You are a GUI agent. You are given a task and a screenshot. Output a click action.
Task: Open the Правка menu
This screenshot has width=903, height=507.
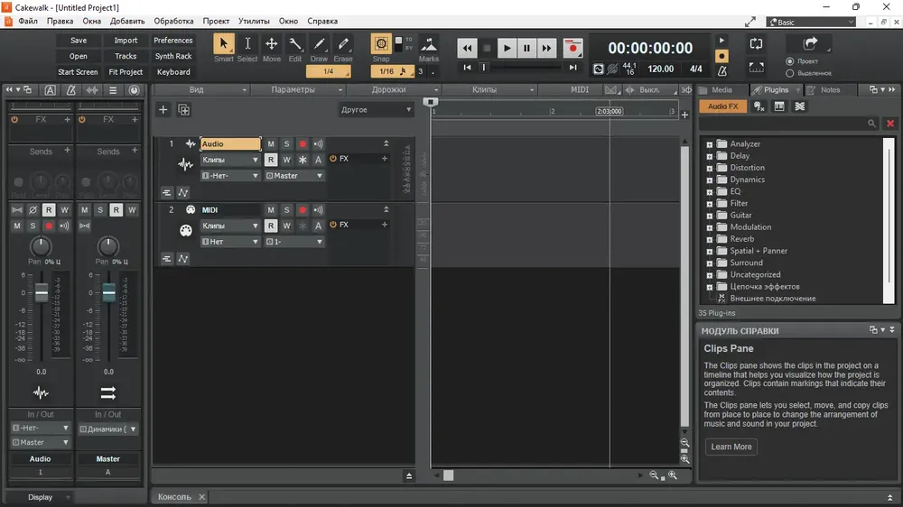point(60,21)
